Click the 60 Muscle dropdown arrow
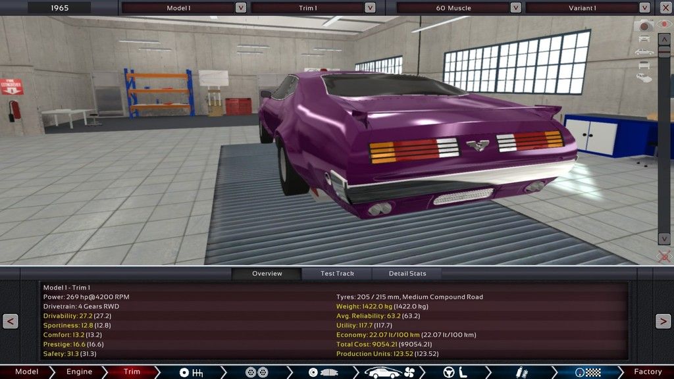674x379 pixels. point(515,8)
